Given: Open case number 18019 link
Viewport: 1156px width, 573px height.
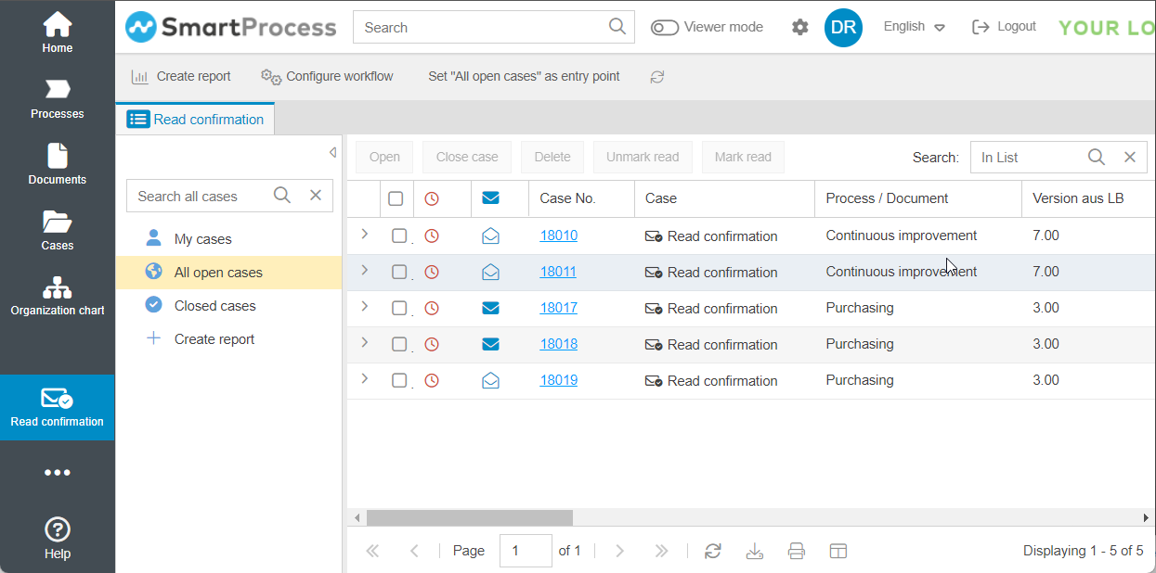Looking at the screenshot, I should (559, 380).
